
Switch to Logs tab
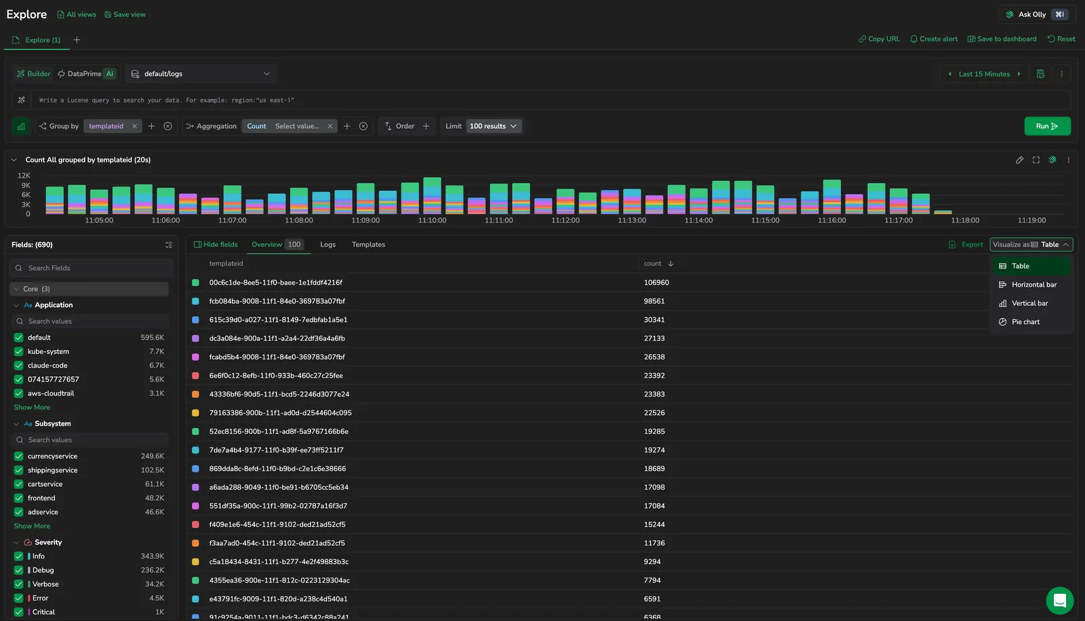point(328,245)
